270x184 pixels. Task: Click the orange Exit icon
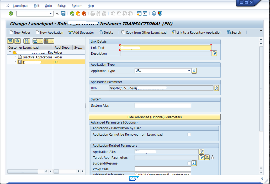click(x=78, y=13)
